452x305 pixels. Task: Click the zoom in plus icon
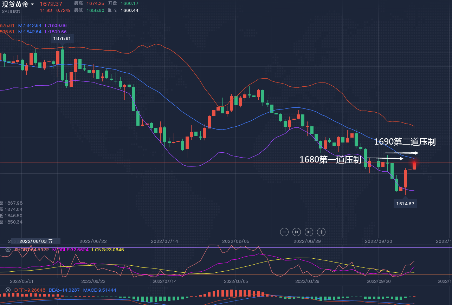[321, 232]
